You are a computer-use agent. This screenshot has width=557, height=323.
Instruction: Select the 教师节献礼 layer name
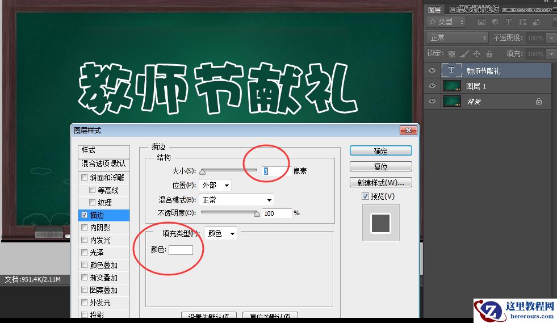pyautogui.click(x=483, y=71)
